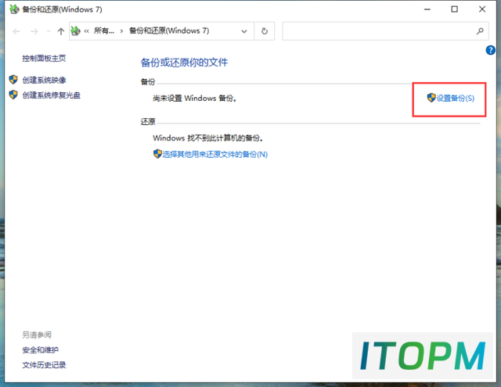Open '文件历史记录' link
The image size is (501, 387).
[x=44, y=365]
